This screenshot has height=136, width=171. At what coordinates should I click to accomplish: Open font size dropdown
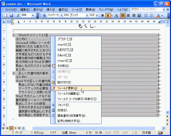click(97, 15)
